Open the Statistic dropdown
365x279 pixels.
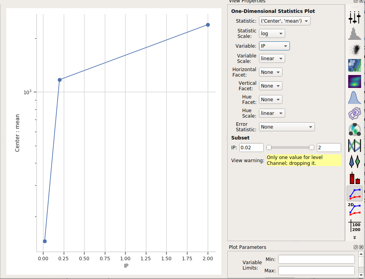click(x=285, y=21)
